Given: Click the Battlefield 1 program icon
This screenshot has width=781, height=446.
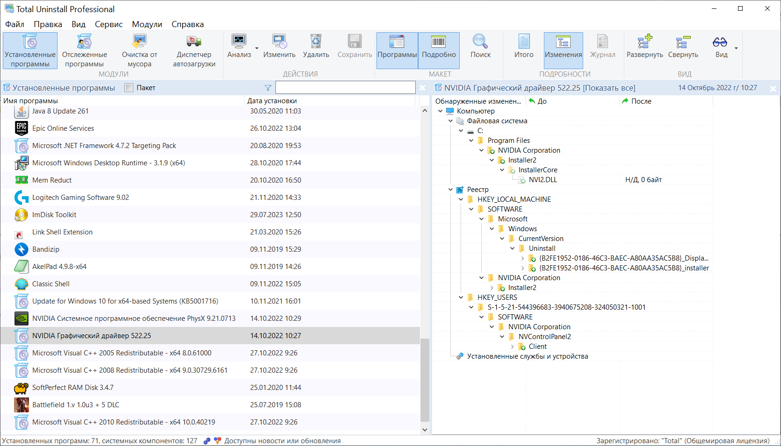Looking at the screenshot, I should click(22, 405).
